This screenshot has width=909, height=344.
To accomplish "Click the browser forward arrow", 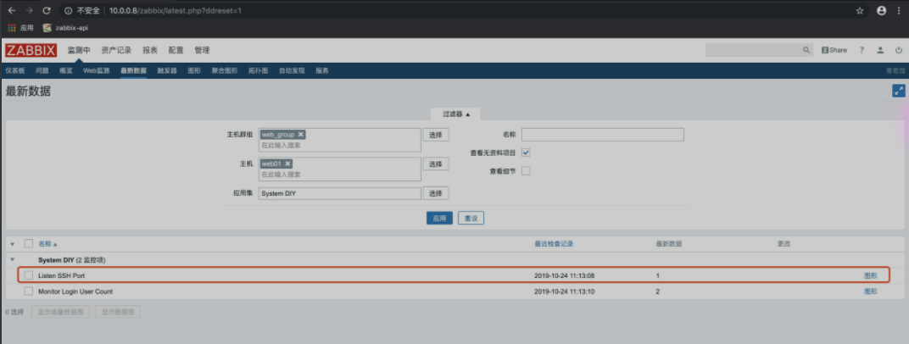I will (29, 10).
